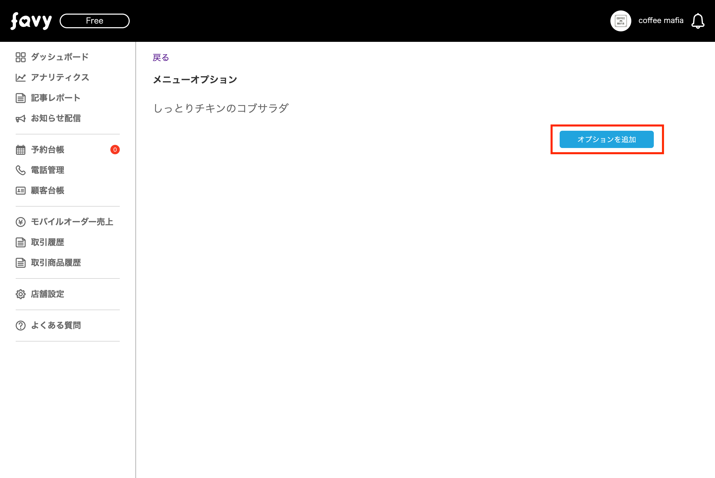Click the customer ledger card icon

pyautogui.click(x=20, y=191)
